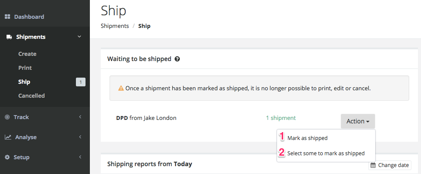Expand the Track sidebar section
The height and width of the screenshot is (174, 421).
point(80,117)
